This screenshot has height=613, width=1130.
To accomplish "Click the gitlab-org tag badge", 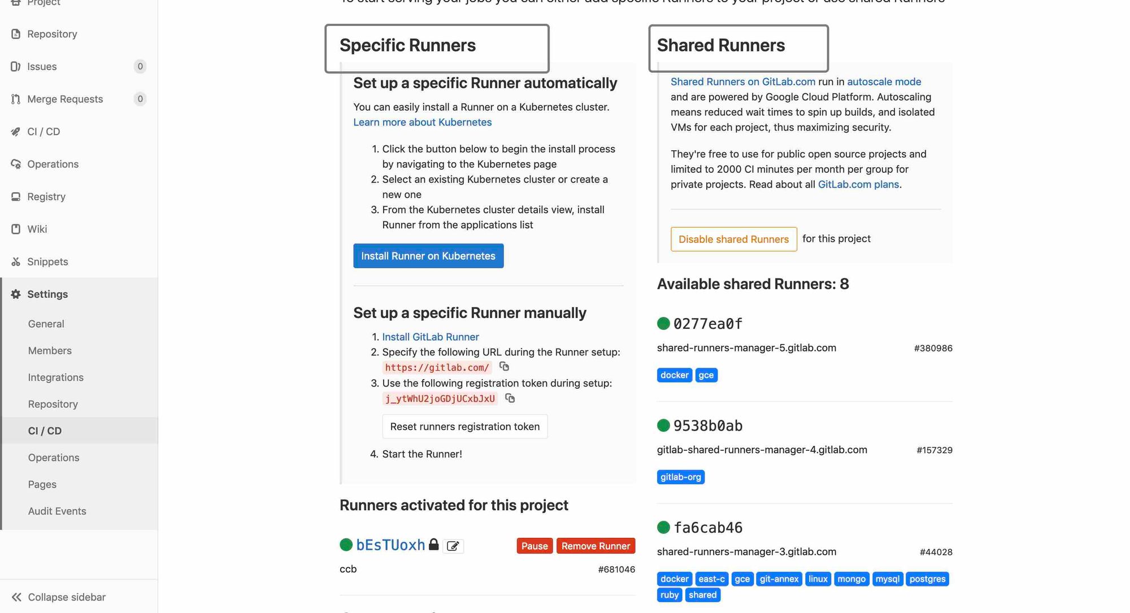I will (x=680, y=477).
